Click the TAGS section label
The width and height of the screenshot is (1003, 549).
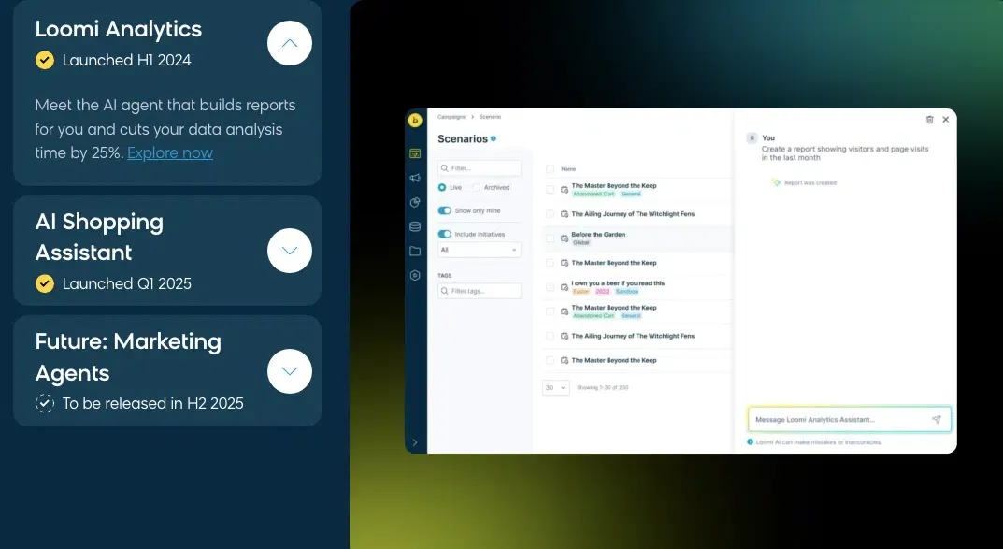(445, 275)
